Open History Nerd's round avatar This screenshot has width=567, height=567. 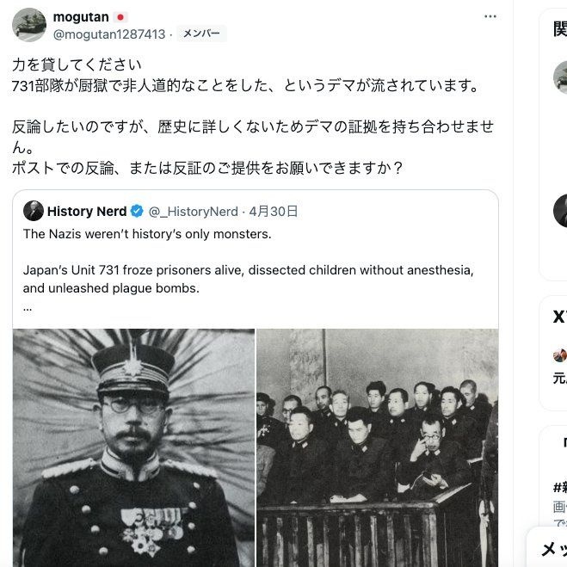pyautogui.click(x=34, y=211)
